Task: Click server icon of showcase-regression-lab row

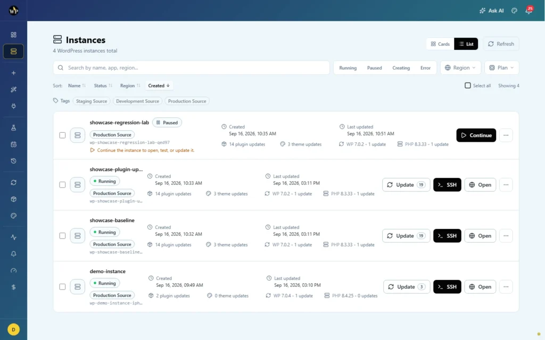Action: pos(78,135)
